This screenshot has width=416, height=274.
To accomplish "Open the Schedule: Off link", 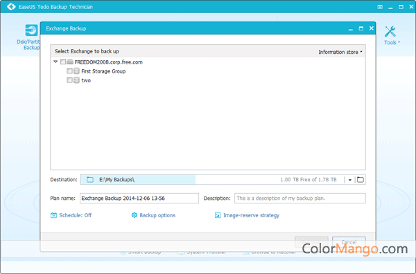I will click(x=76, y=215).
